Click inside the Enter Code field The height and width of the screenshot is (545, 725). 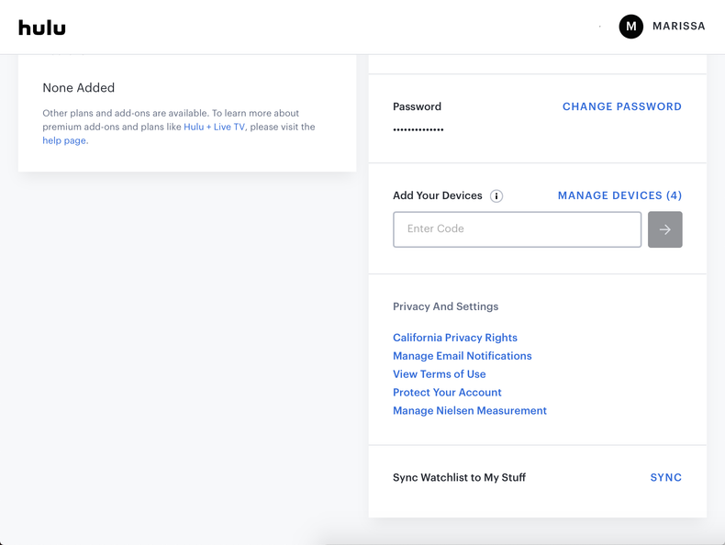tap(517, 229)
